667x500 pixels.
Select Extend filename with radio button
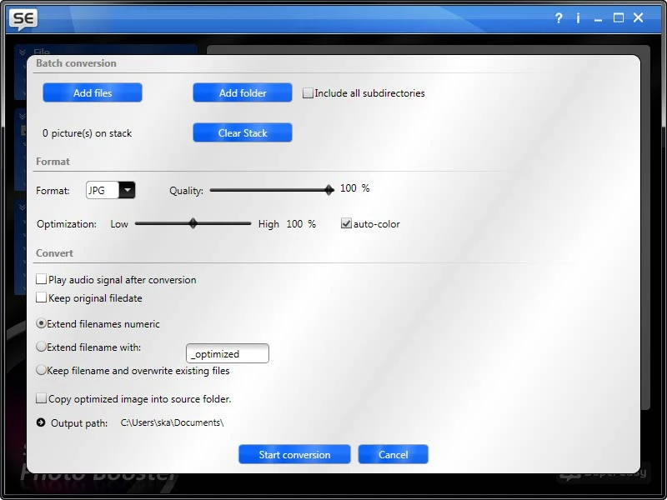click(x=41, y=347)
